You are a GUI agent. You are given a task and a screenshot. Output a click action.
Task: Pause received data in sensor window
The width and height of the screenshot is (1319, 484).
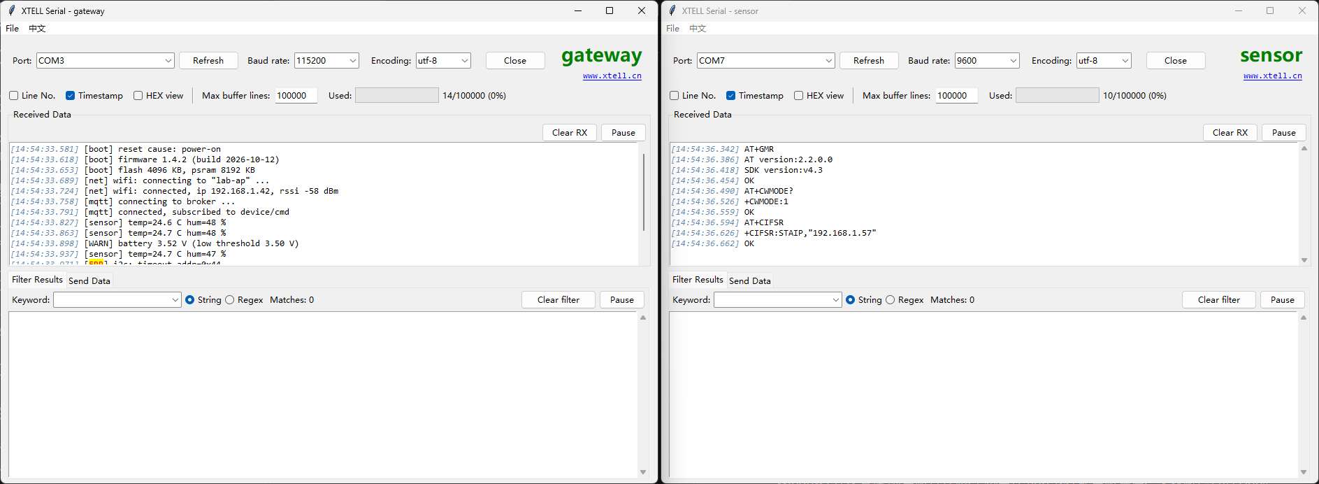pos(1284,133)
